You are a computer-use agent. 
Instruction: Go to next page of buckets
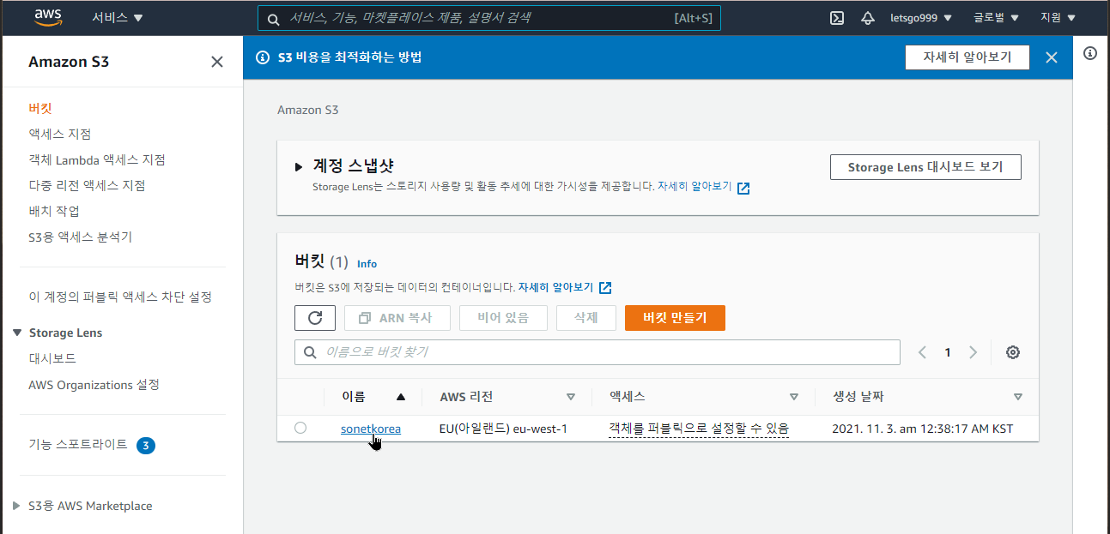(x=974, y=352)
